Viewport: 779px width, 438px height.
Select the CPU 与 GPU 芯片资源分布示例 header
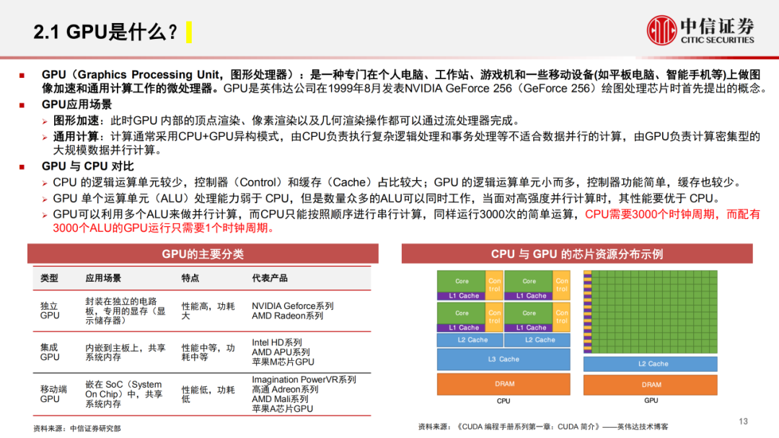(x=577, y=254)
